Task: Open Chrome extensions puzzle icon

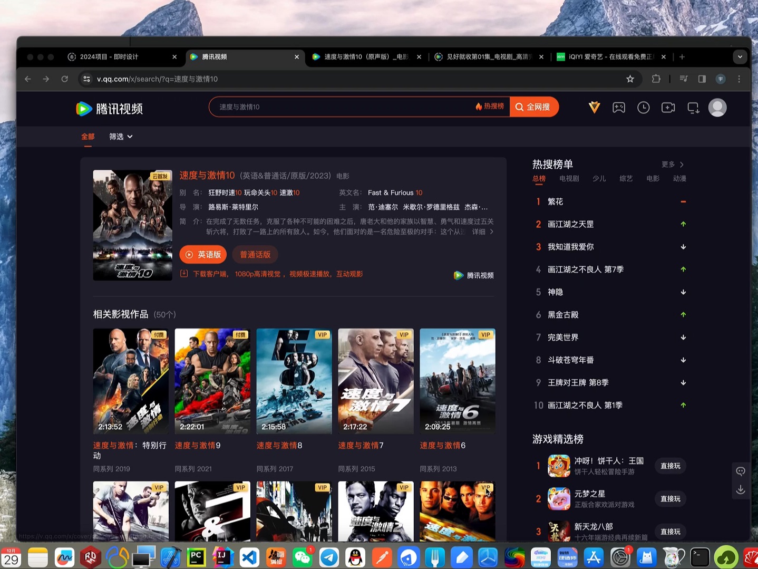Action: point(656,79)
